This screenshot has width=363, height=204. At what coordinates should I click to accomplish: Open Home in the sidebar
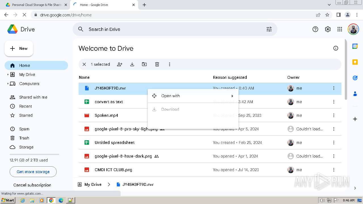pos(36,65)
